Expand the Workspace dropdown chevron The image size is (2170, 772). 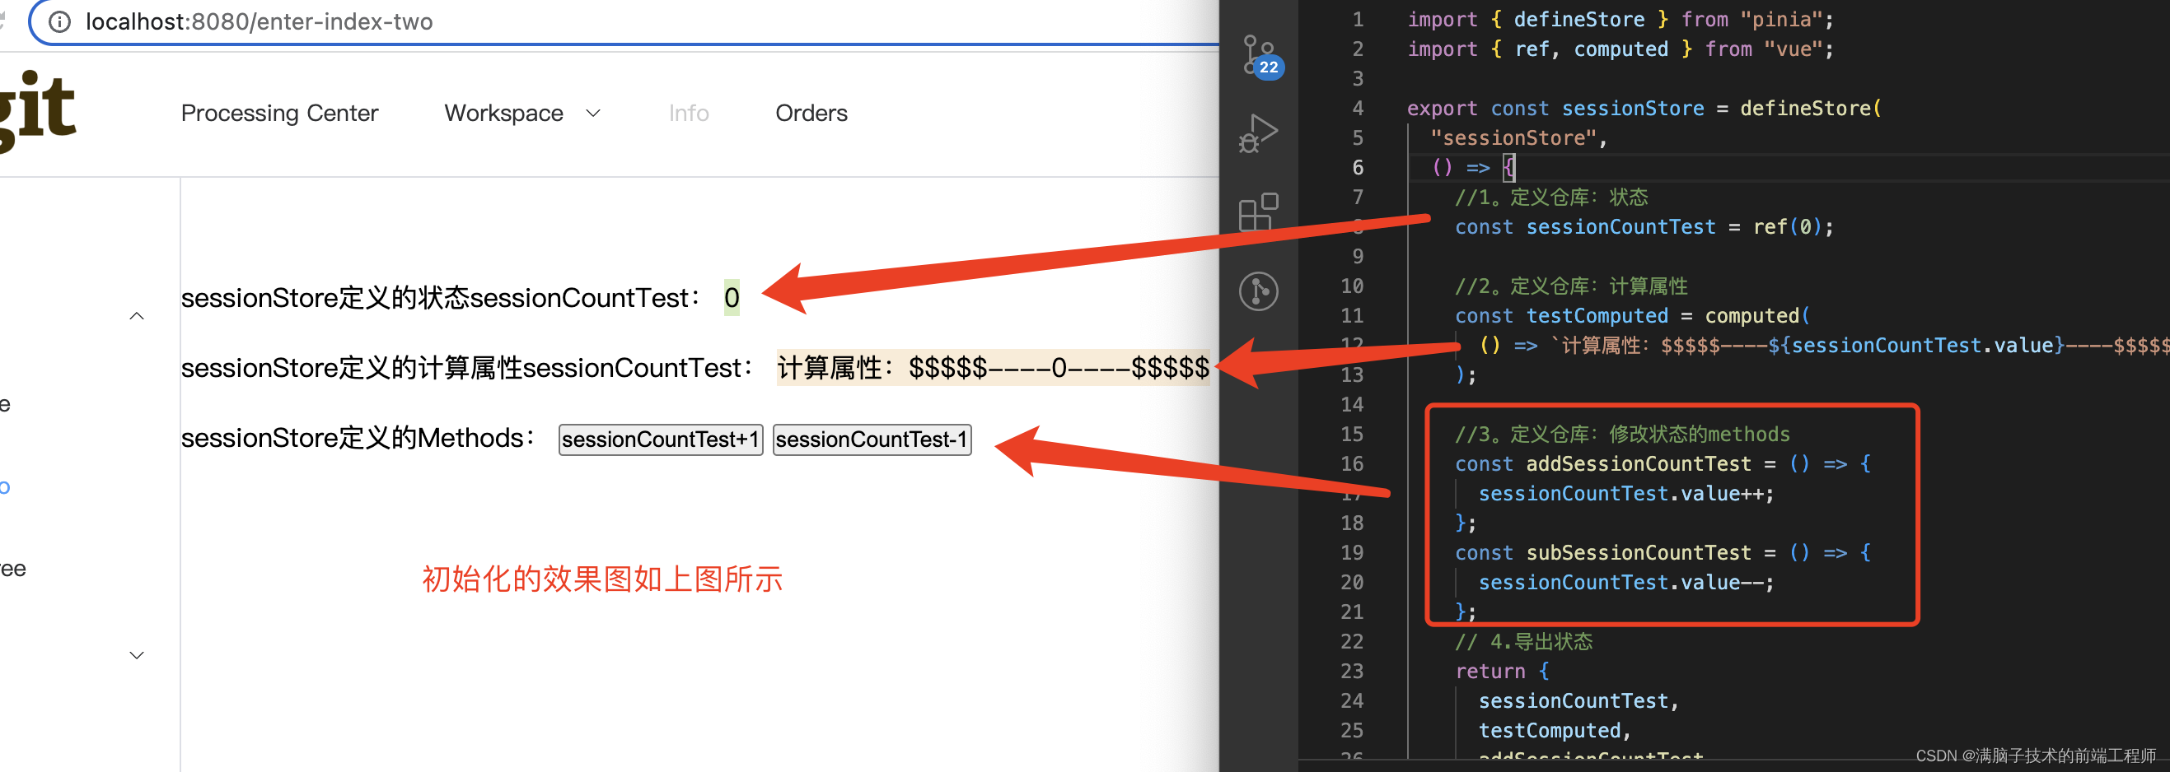pyautogui.click(x=593, y=113)
